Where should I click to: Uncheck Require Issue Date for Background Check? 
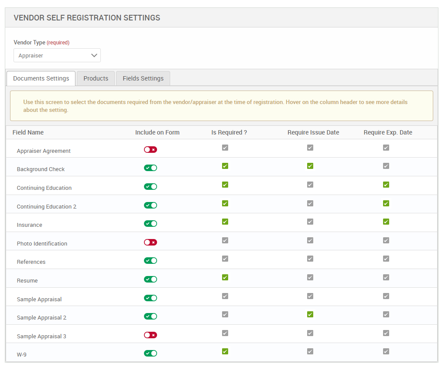pyautogui.click(x=310, y=166)
